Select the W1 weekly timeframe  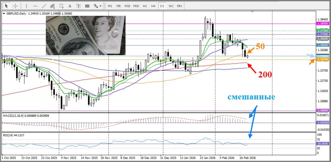coord(171,6)
